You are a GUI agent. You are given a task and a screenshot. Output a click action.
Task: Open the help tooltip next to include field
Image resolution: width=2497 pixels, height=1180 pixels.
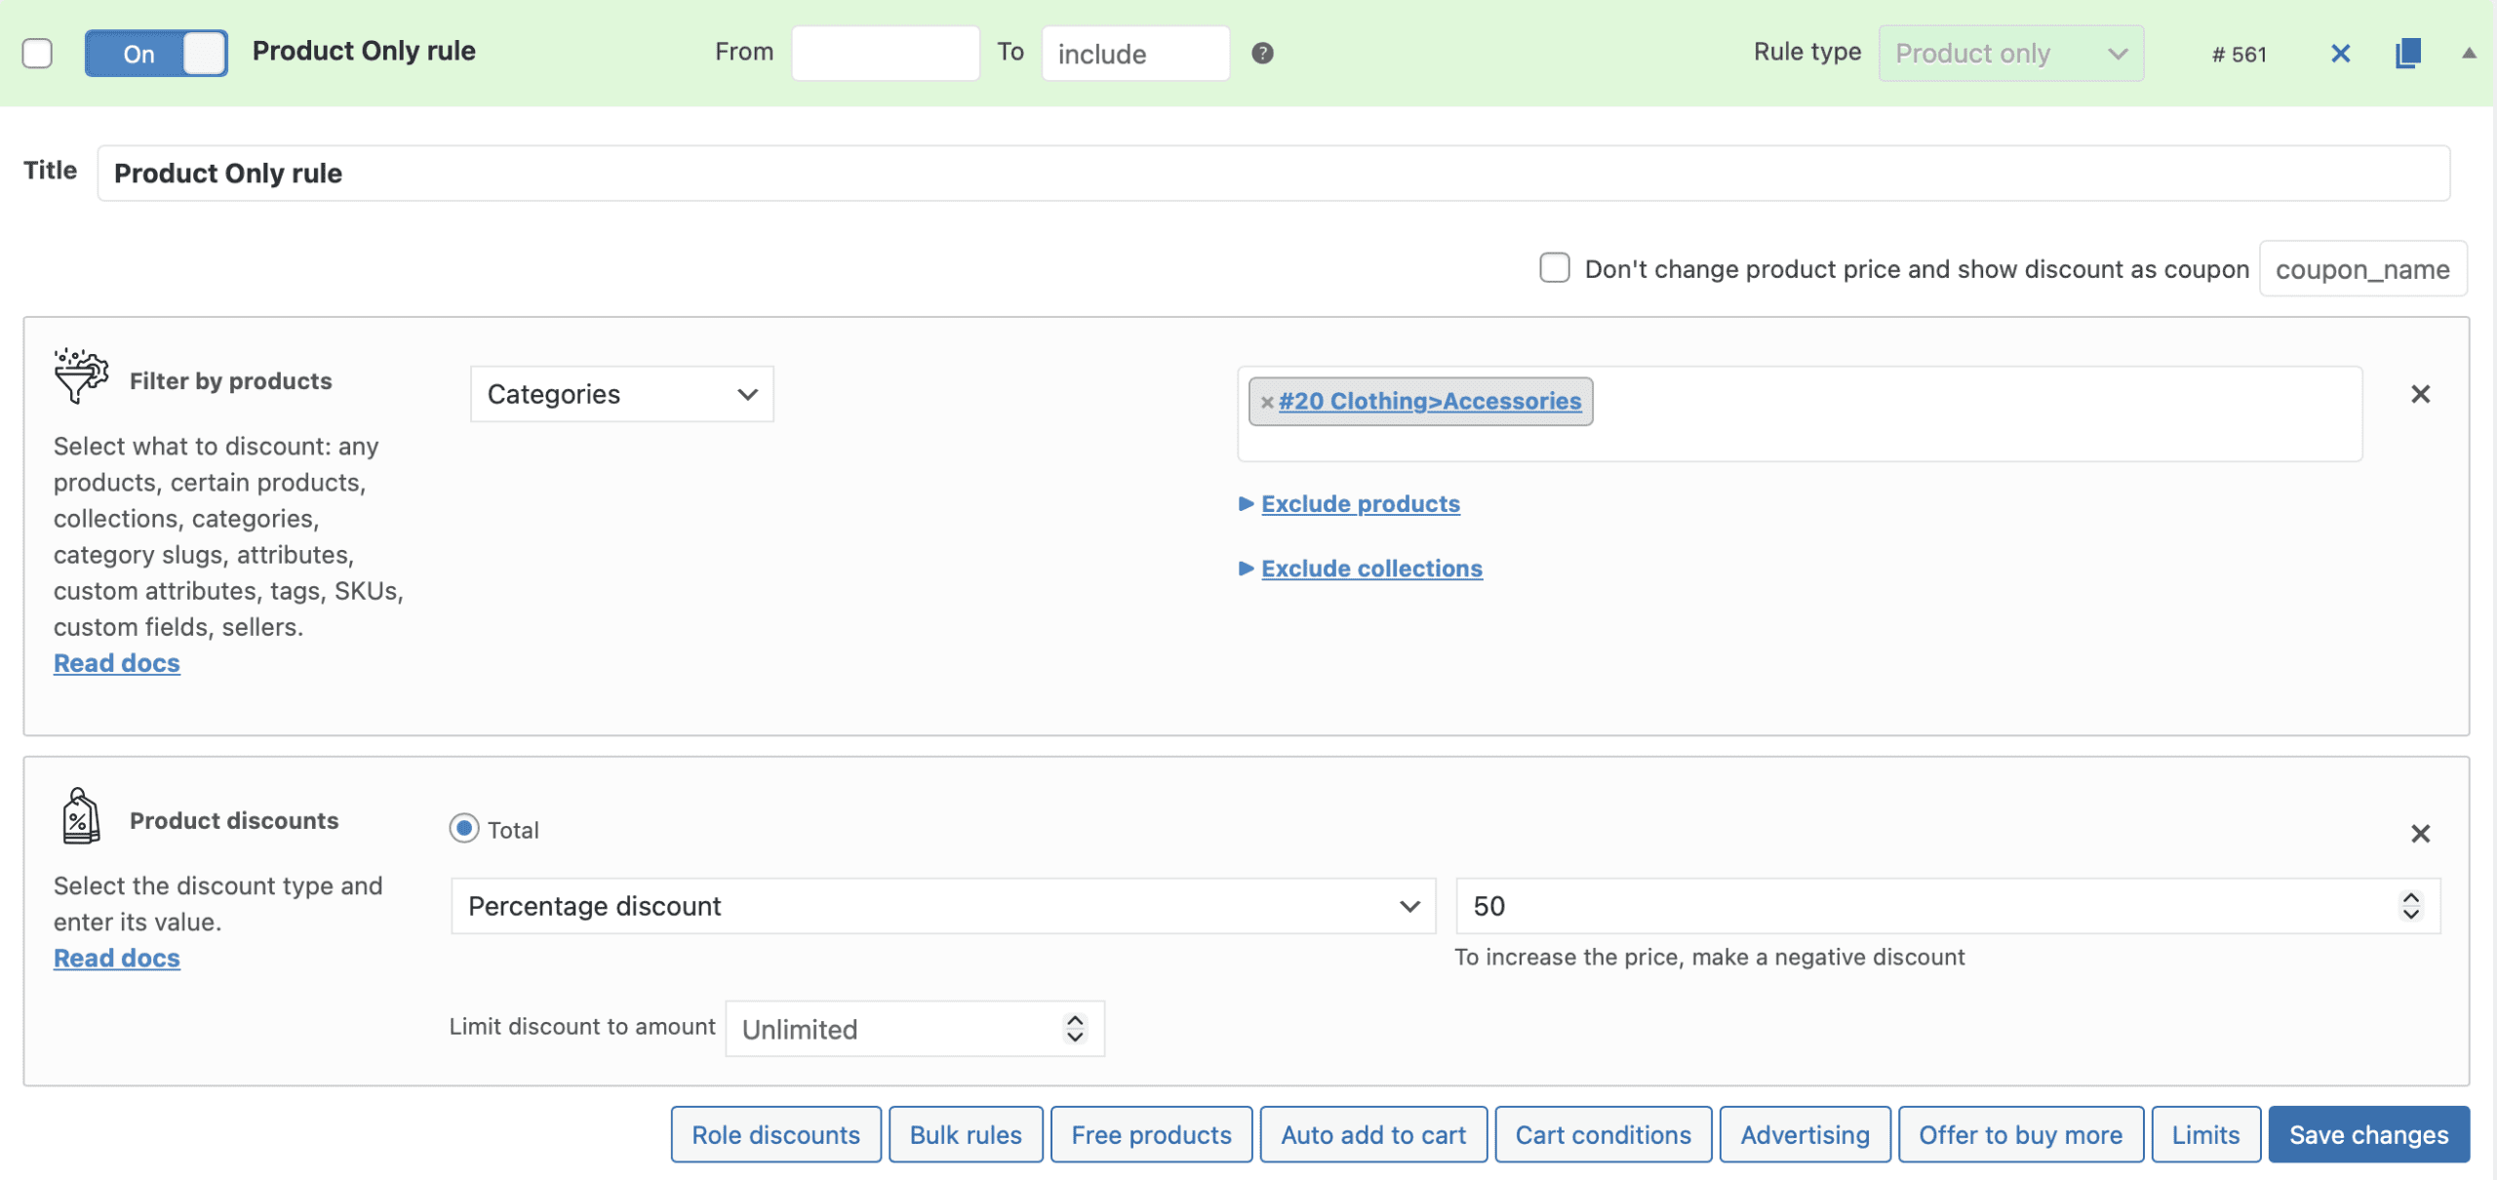(1263, 54)
